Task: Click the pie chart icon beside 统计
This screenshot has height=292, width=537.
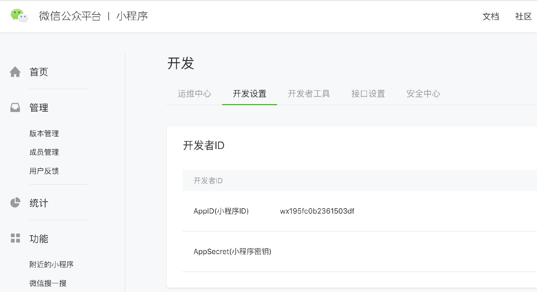Action: point(15,203)
